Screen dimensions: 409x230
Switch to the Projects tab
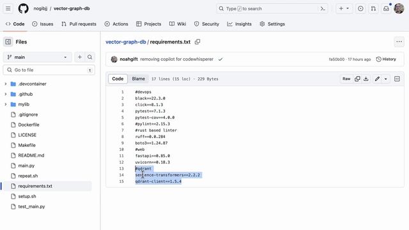tap(149, 24)
